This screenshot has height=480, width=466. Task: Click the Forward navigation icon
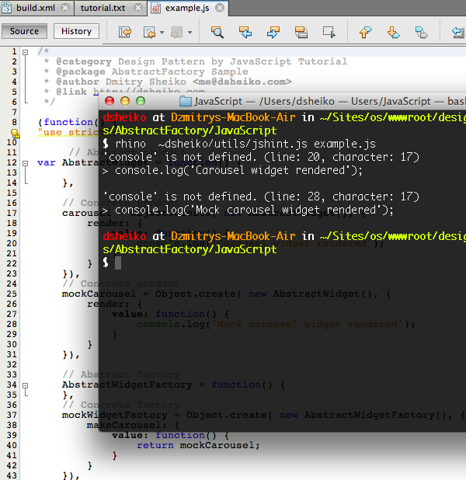coord(177,32)
